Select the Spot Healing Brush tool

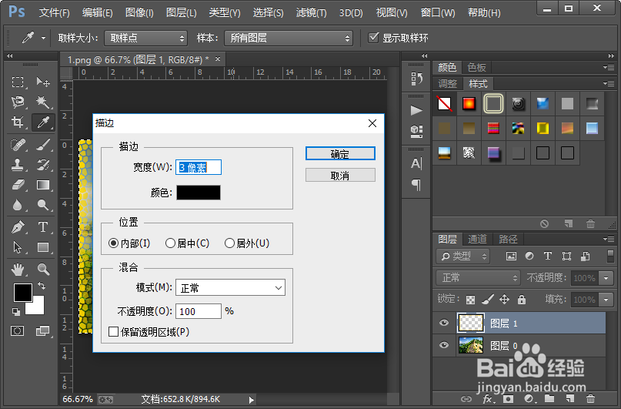(x=18, y=144)
